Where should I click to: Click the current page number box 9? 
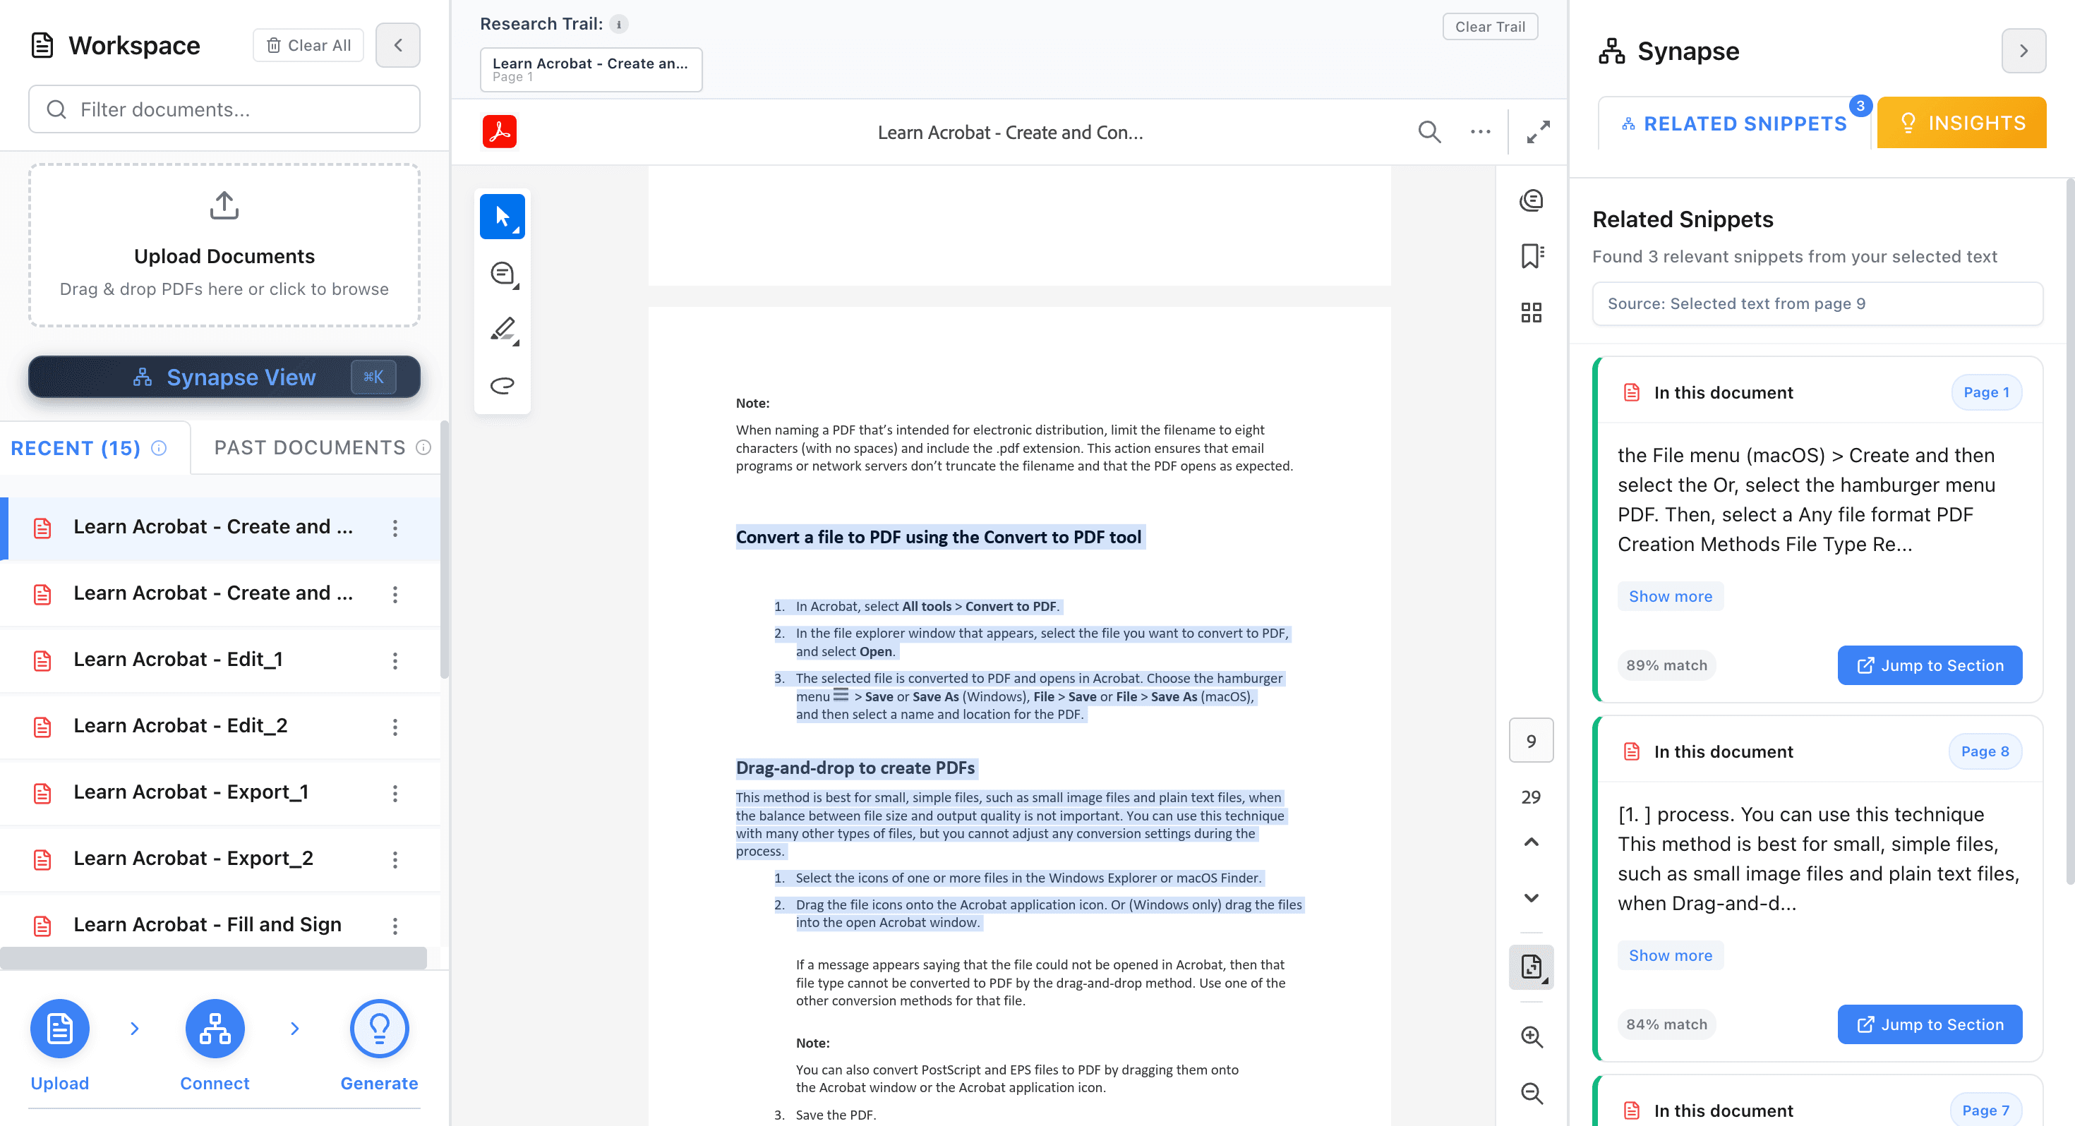coord(1532,740)
